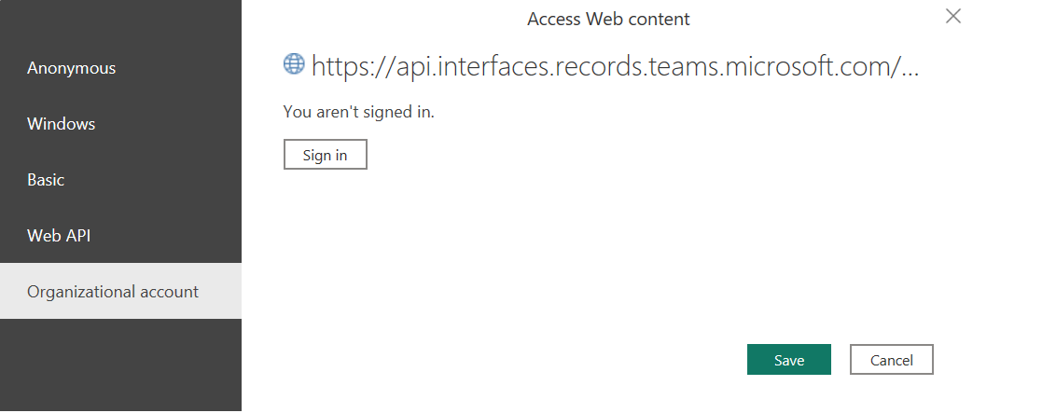Click the globe icon beside the URL
The image size is (1042, 413).
coord(294,64)
